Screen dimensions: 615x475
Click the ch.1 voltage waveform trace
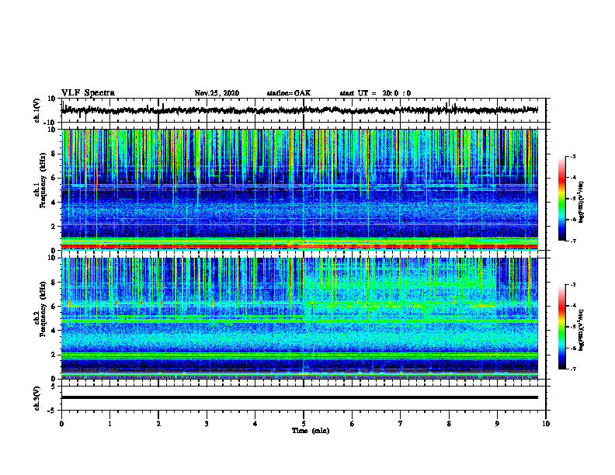pyautogui.click(x=300, y=110)
